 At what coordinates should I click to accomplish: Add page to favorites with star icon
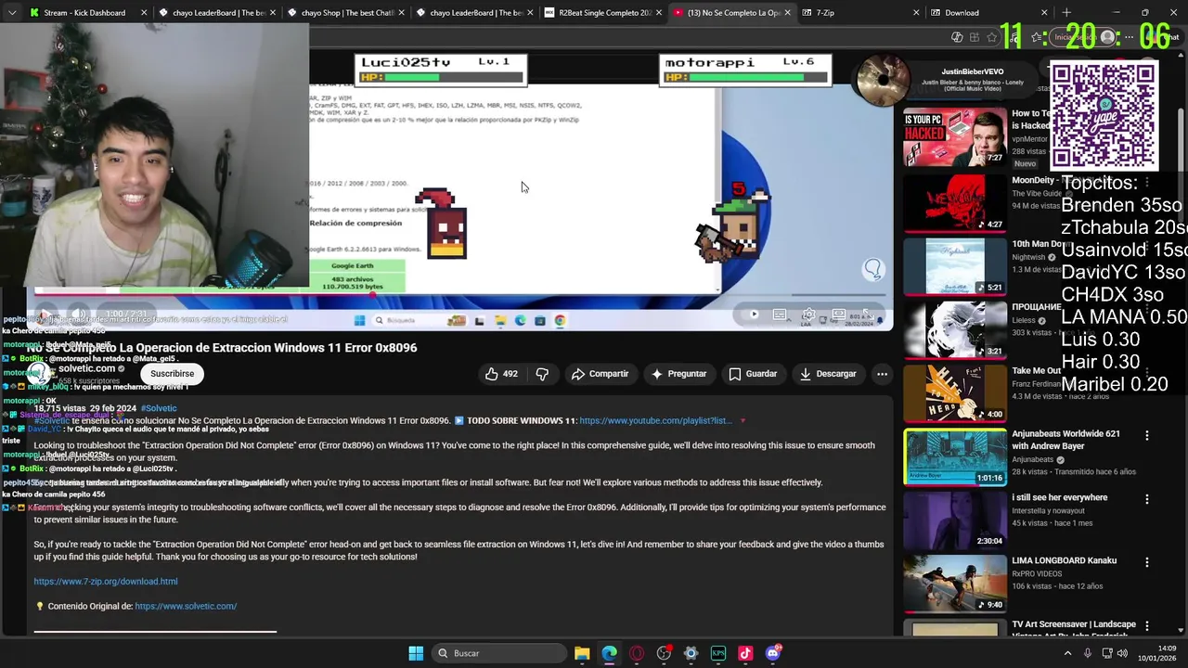992,37
